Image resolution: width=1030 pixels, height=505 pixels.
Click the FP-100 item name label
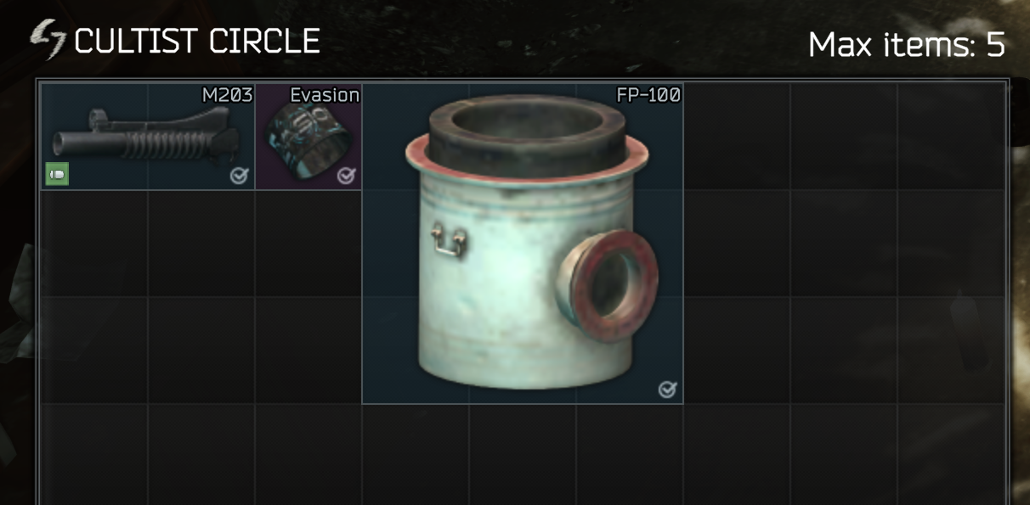(x=648, y=95)
